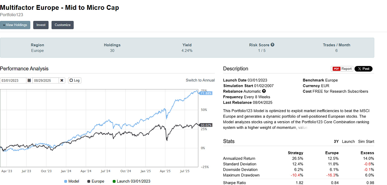387x185 pixels.
Task: Clear the date range with X button
Action: click(x=62, y=80)
